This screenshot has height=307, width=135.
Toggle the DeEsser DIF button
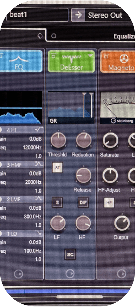[x=83, y=202]
